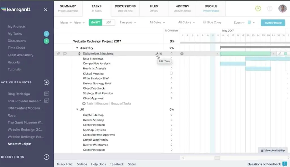The height and width of the screenshot is (167, 290).
Task: Open the Stakeholder Interviews attachments paperclip
Action: [58, 54]
